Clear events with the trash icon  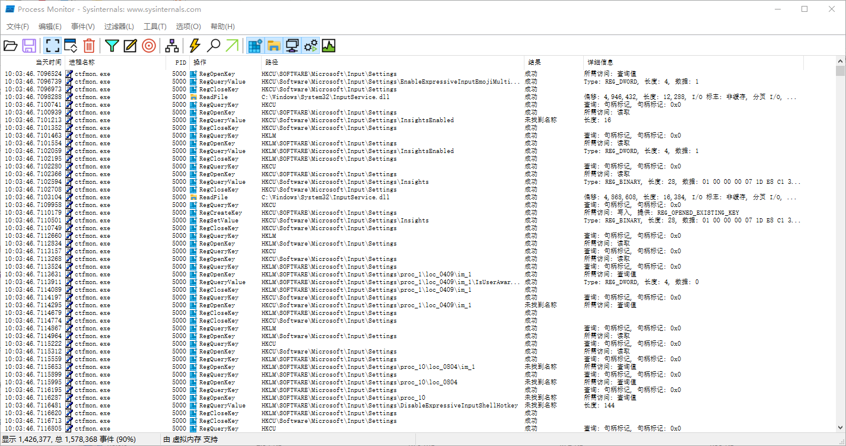click(89, 46)
